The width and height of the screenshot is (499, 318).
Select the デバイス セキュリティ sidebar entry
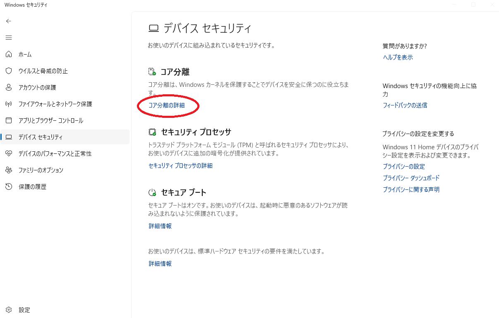coord(43,137)
